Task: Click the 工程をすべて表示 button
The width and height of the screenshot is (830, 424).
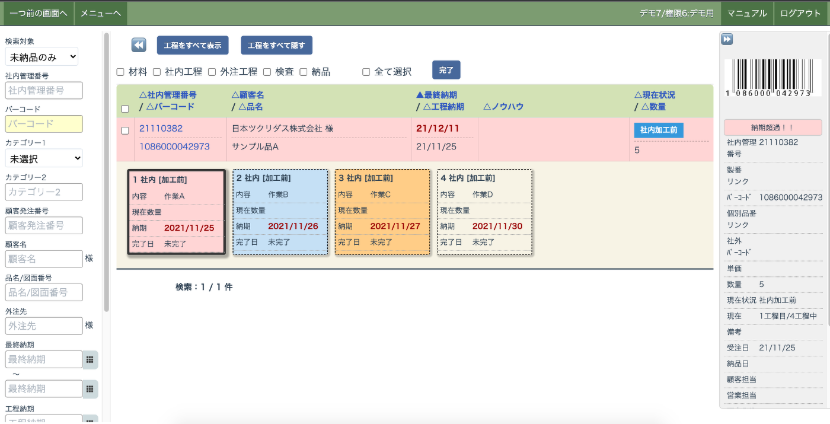Action: [193, 45]
